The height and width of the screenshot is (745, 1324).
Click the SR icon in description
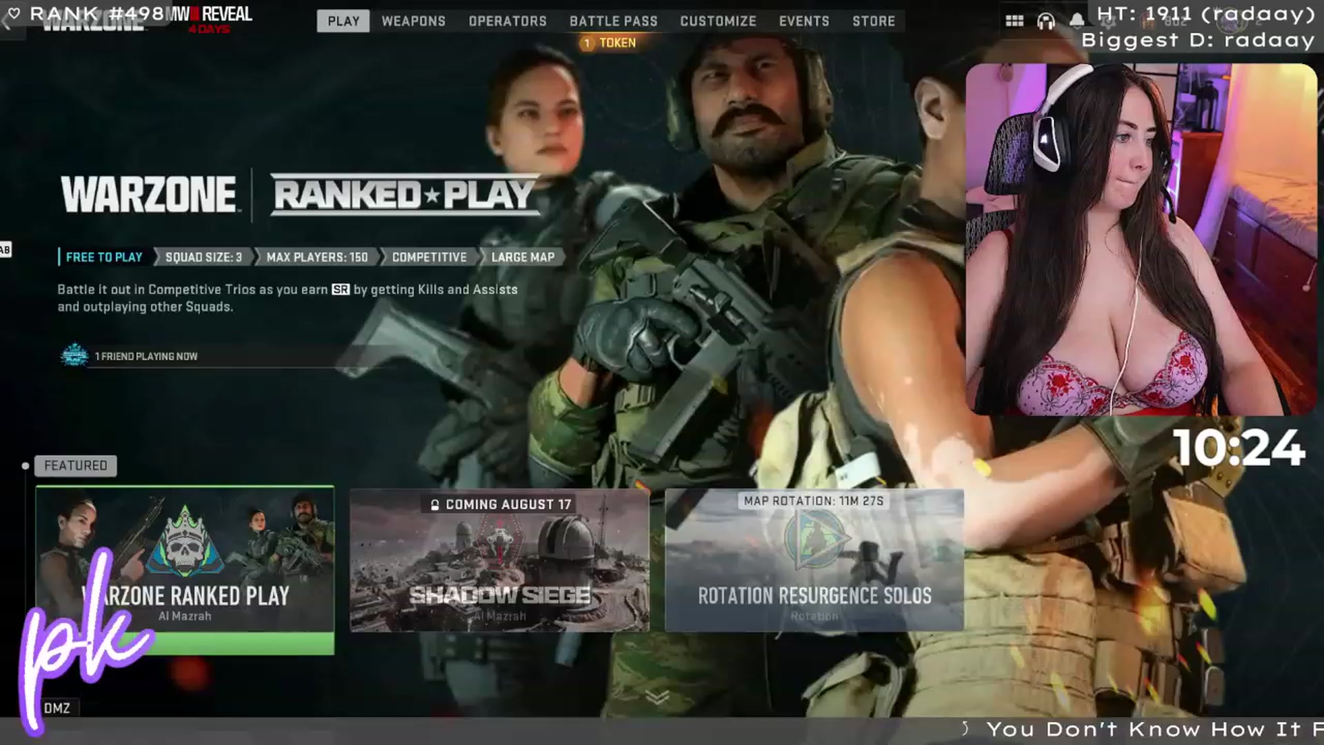[341, 290]
